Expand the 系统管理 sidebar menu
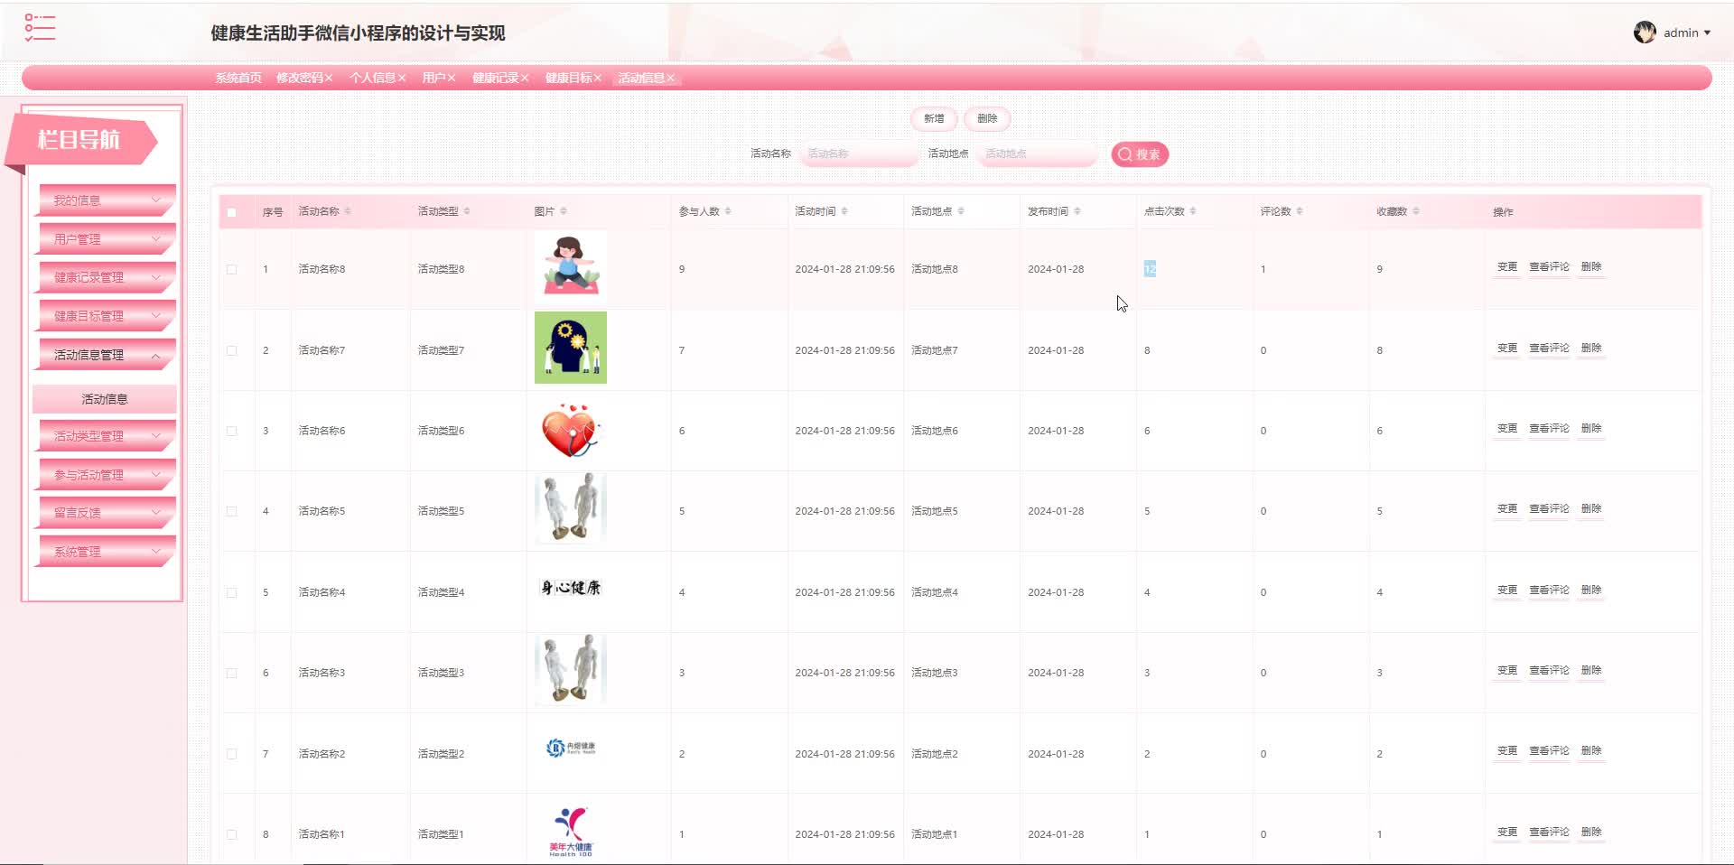This screenshot has height=865, width=1734. point(107,552)
